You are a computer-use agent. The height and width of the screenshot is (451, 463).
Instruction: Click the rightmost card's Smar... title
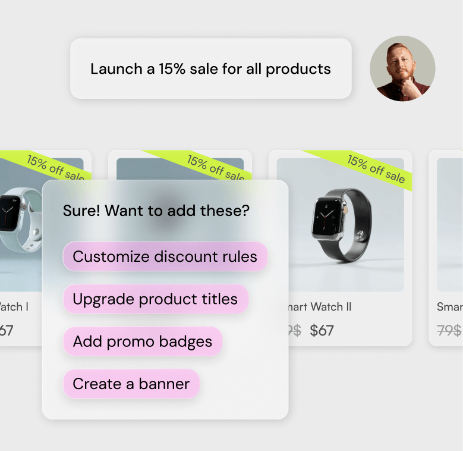pyautogui.click(x=450, y=307)
